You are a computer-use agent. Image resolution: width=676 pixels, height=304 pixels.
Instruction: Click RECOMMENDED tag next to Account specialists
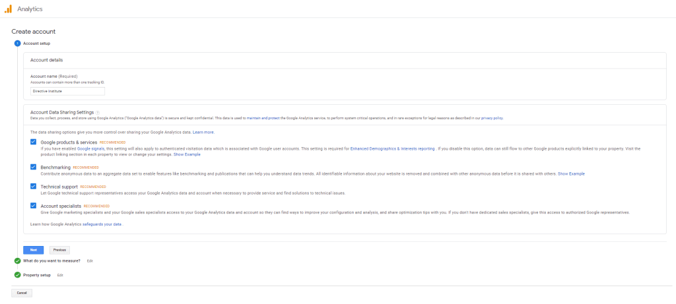pyautogui.click(x=96, y=206)
